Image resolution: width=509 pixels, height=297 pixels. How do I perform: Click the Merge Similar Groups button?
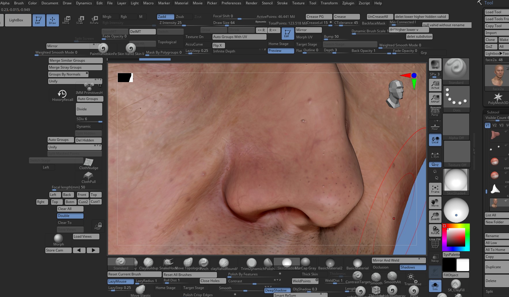(x=76, y=60)
